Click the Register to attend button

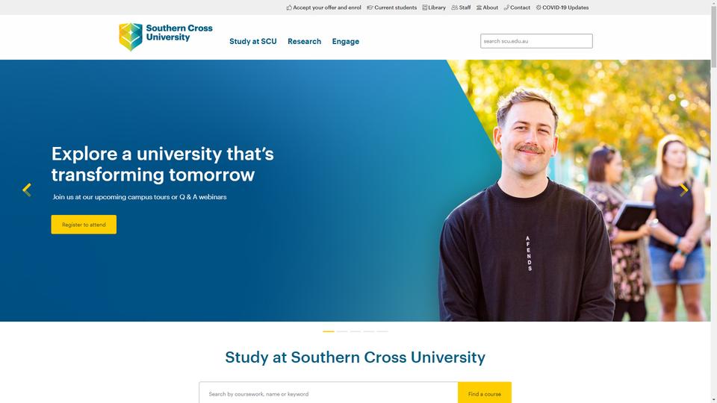coord(84,225)
